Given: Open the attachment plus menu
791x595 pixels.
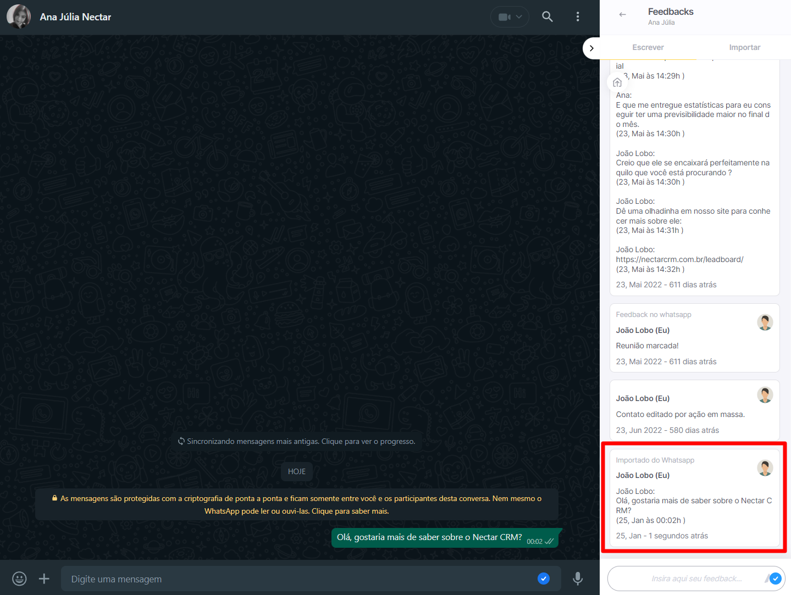Looking at the screenshot, I should (44, 579).
